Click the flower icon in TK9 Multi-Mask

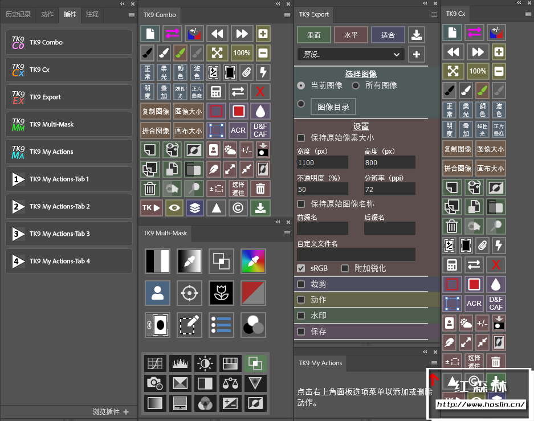tap(221, 293)
